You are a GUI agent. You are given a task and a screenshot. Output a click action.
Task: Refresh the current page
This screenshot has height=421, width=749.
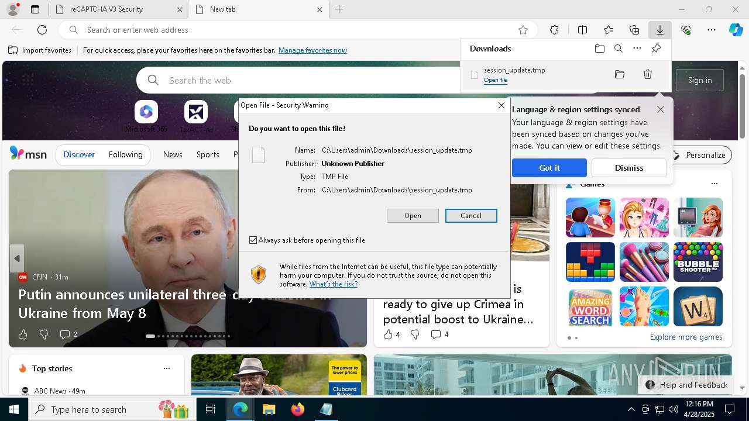coord(42,30)
